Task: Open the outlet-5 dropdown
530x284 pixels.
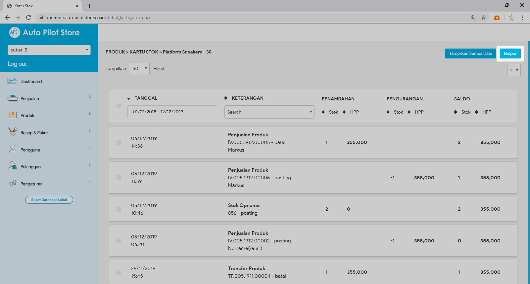Action: pos(49,50)
